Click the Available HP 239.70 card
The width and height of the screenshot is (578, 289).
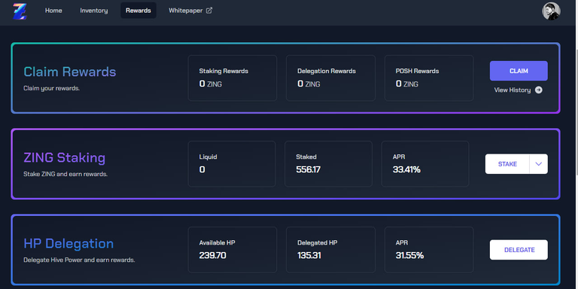[x=233, y=250]
